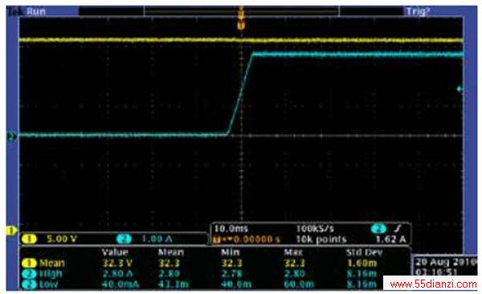Image resolution: width=482 pixels, height=294 pixels.
Task: Click the Min column header
Action: [x=231, y=252]
